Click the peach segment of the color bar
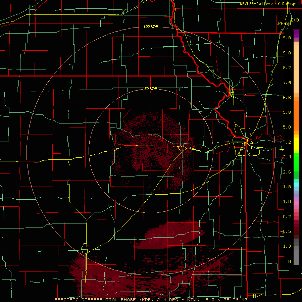This screenshot has width=302, height=302. point(296,69)
